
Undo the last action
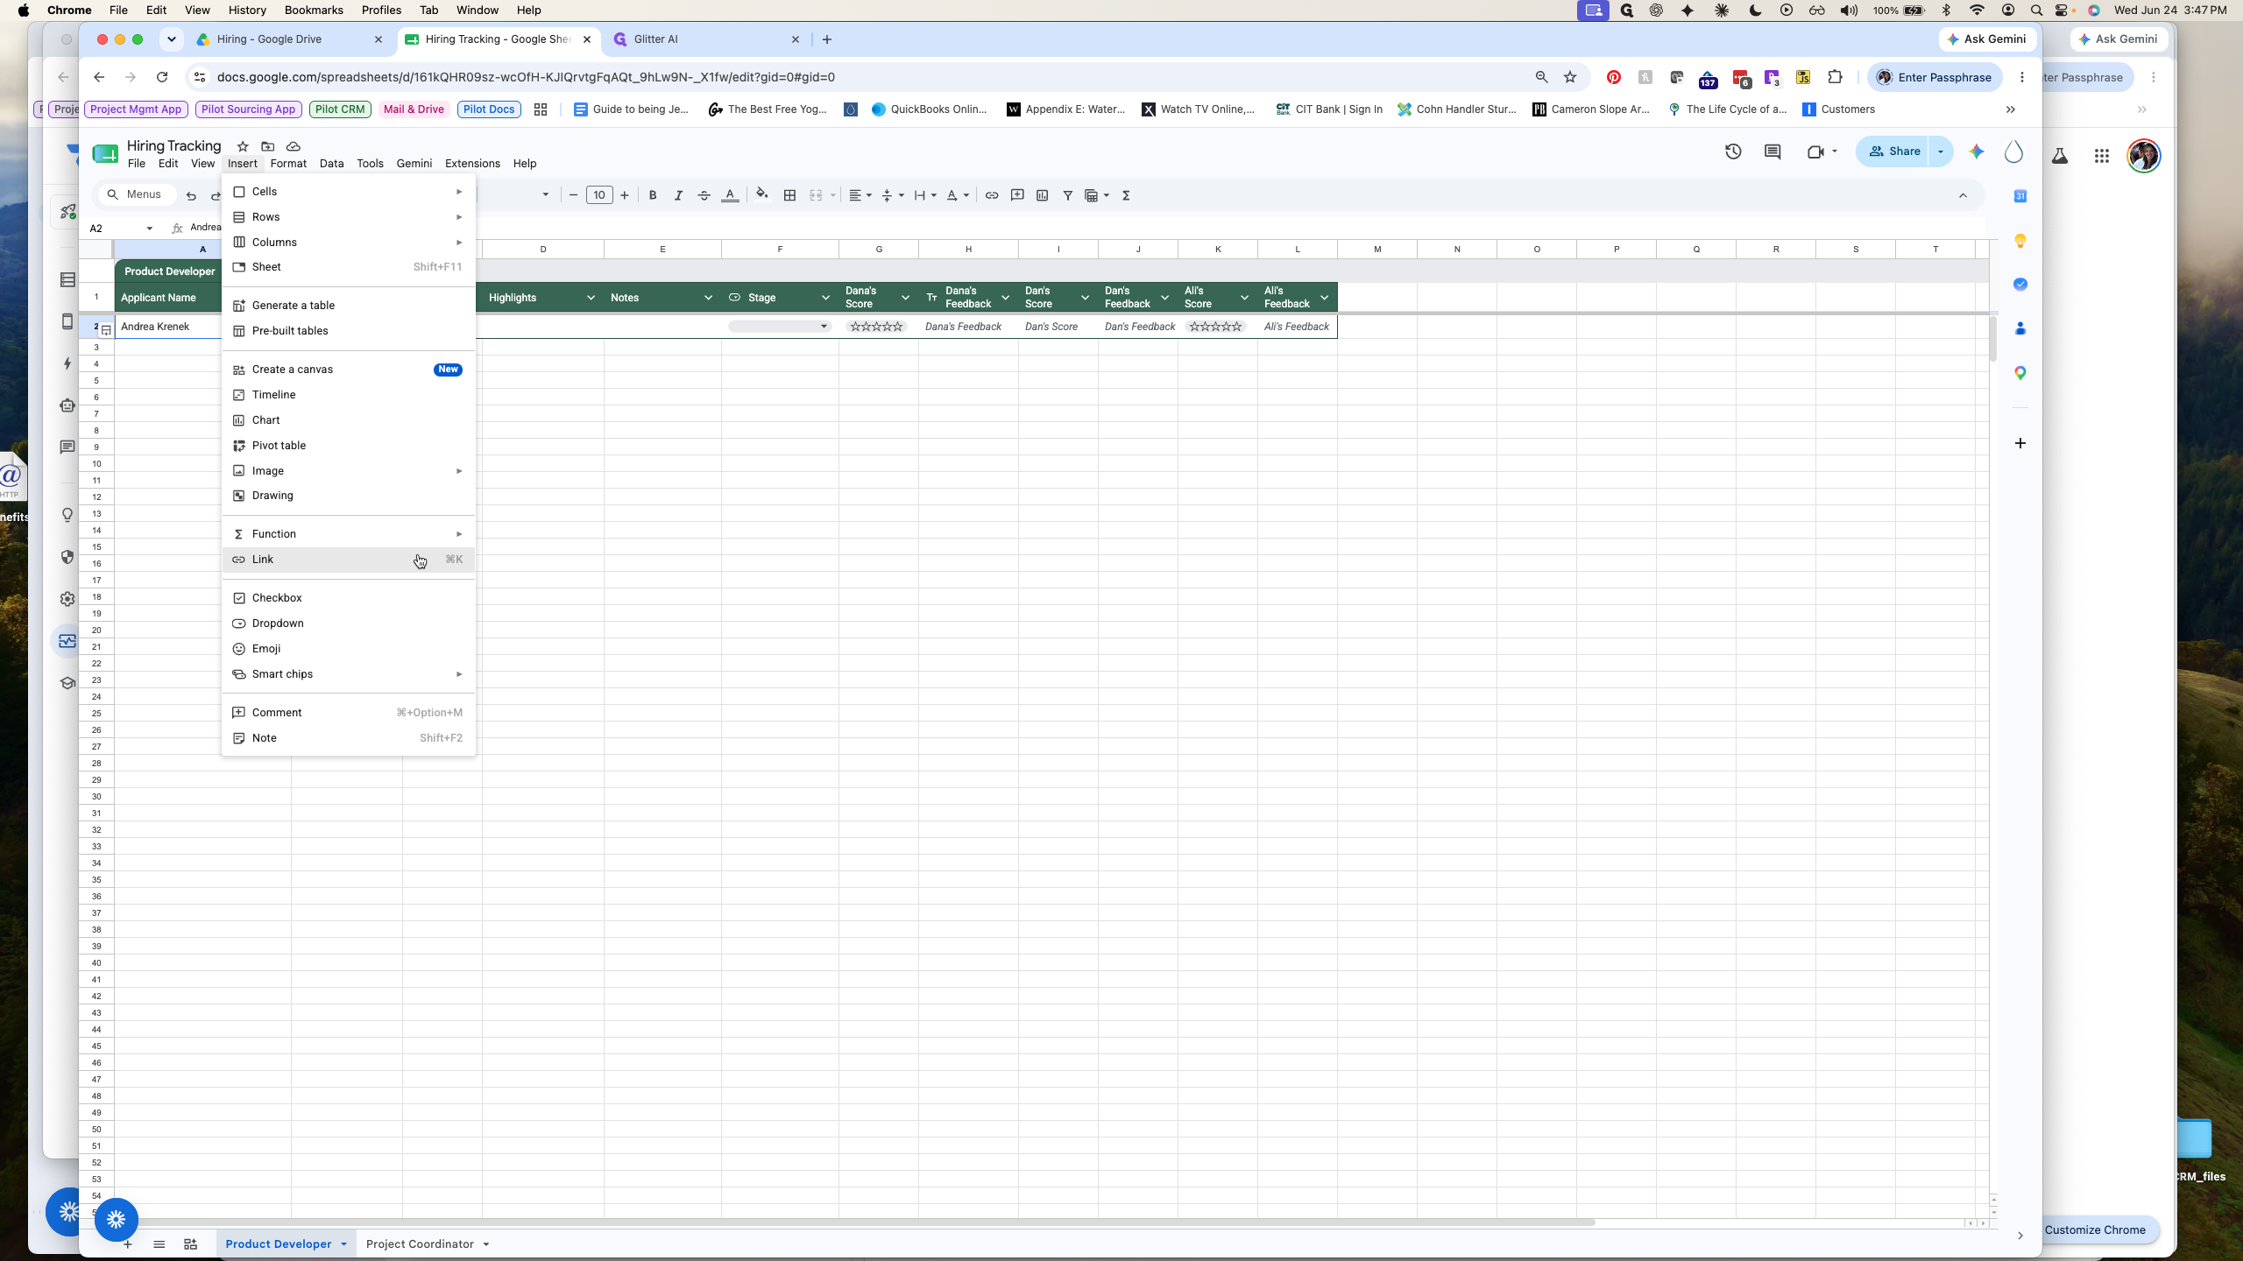(191, 195)
